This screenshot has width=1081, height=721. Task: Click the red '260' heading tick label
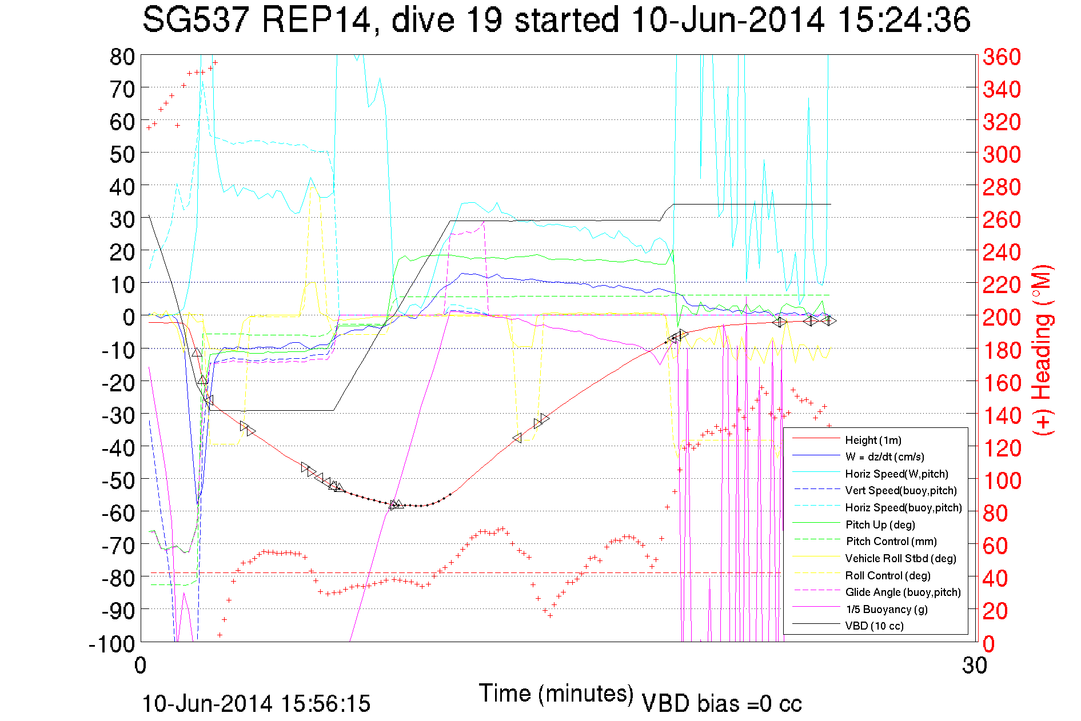tap(1002, 219)
